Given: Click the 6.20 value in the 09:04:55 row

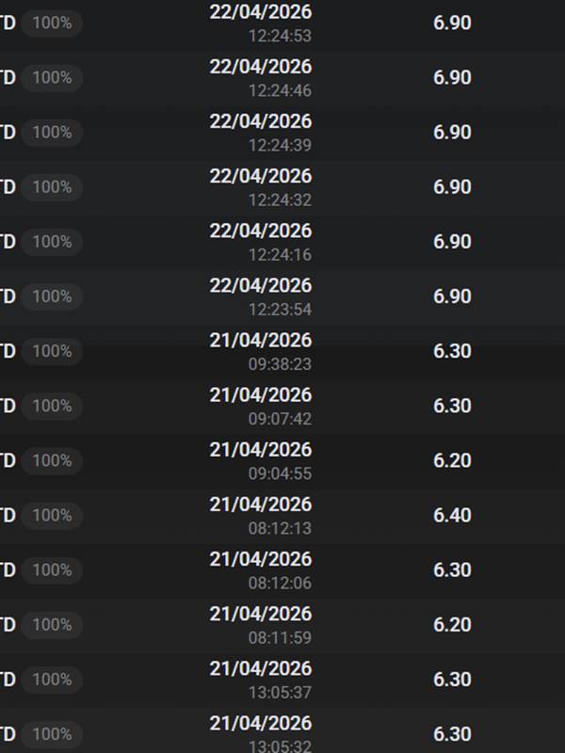Looking at the screenshot, I should coord(452,460).
